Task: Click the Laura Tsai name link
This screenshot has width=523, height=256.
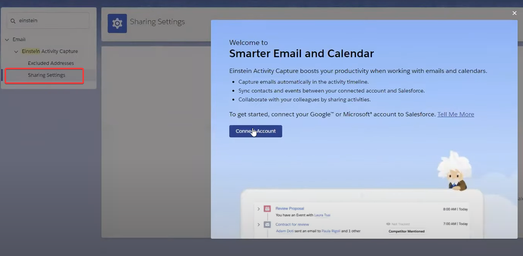Action: point(322,215)
